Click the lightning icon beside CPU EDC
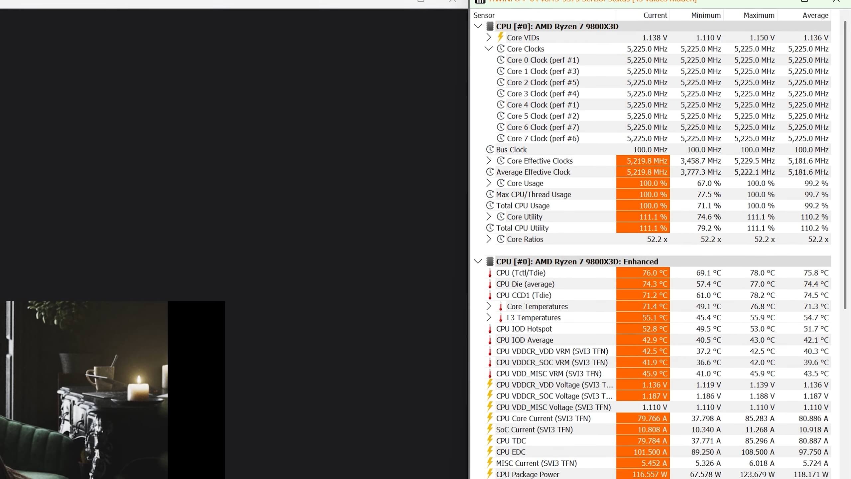 coord(490,451)
